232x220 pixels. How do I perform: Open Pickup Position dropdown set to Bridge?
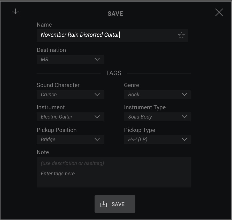(x=70, y=139)
